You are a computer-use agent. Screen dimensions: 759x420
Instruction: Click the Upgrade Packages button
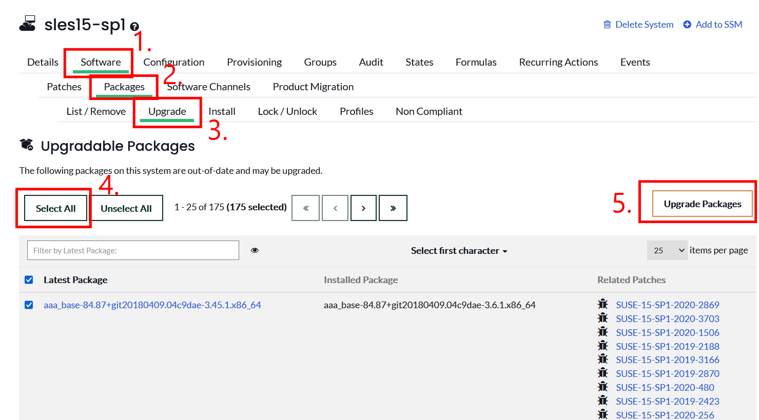[x=703, y=204]
